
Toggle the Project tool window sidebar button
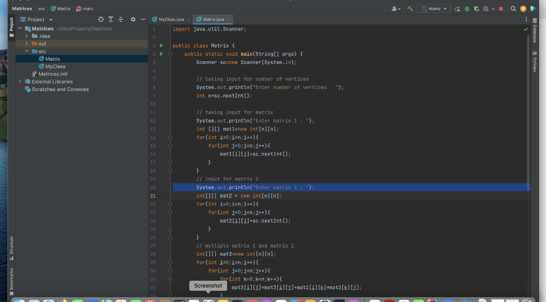pos(11,24)
